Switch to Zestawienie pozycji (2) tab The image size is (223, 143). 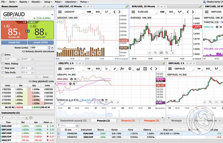pos(73,121)
